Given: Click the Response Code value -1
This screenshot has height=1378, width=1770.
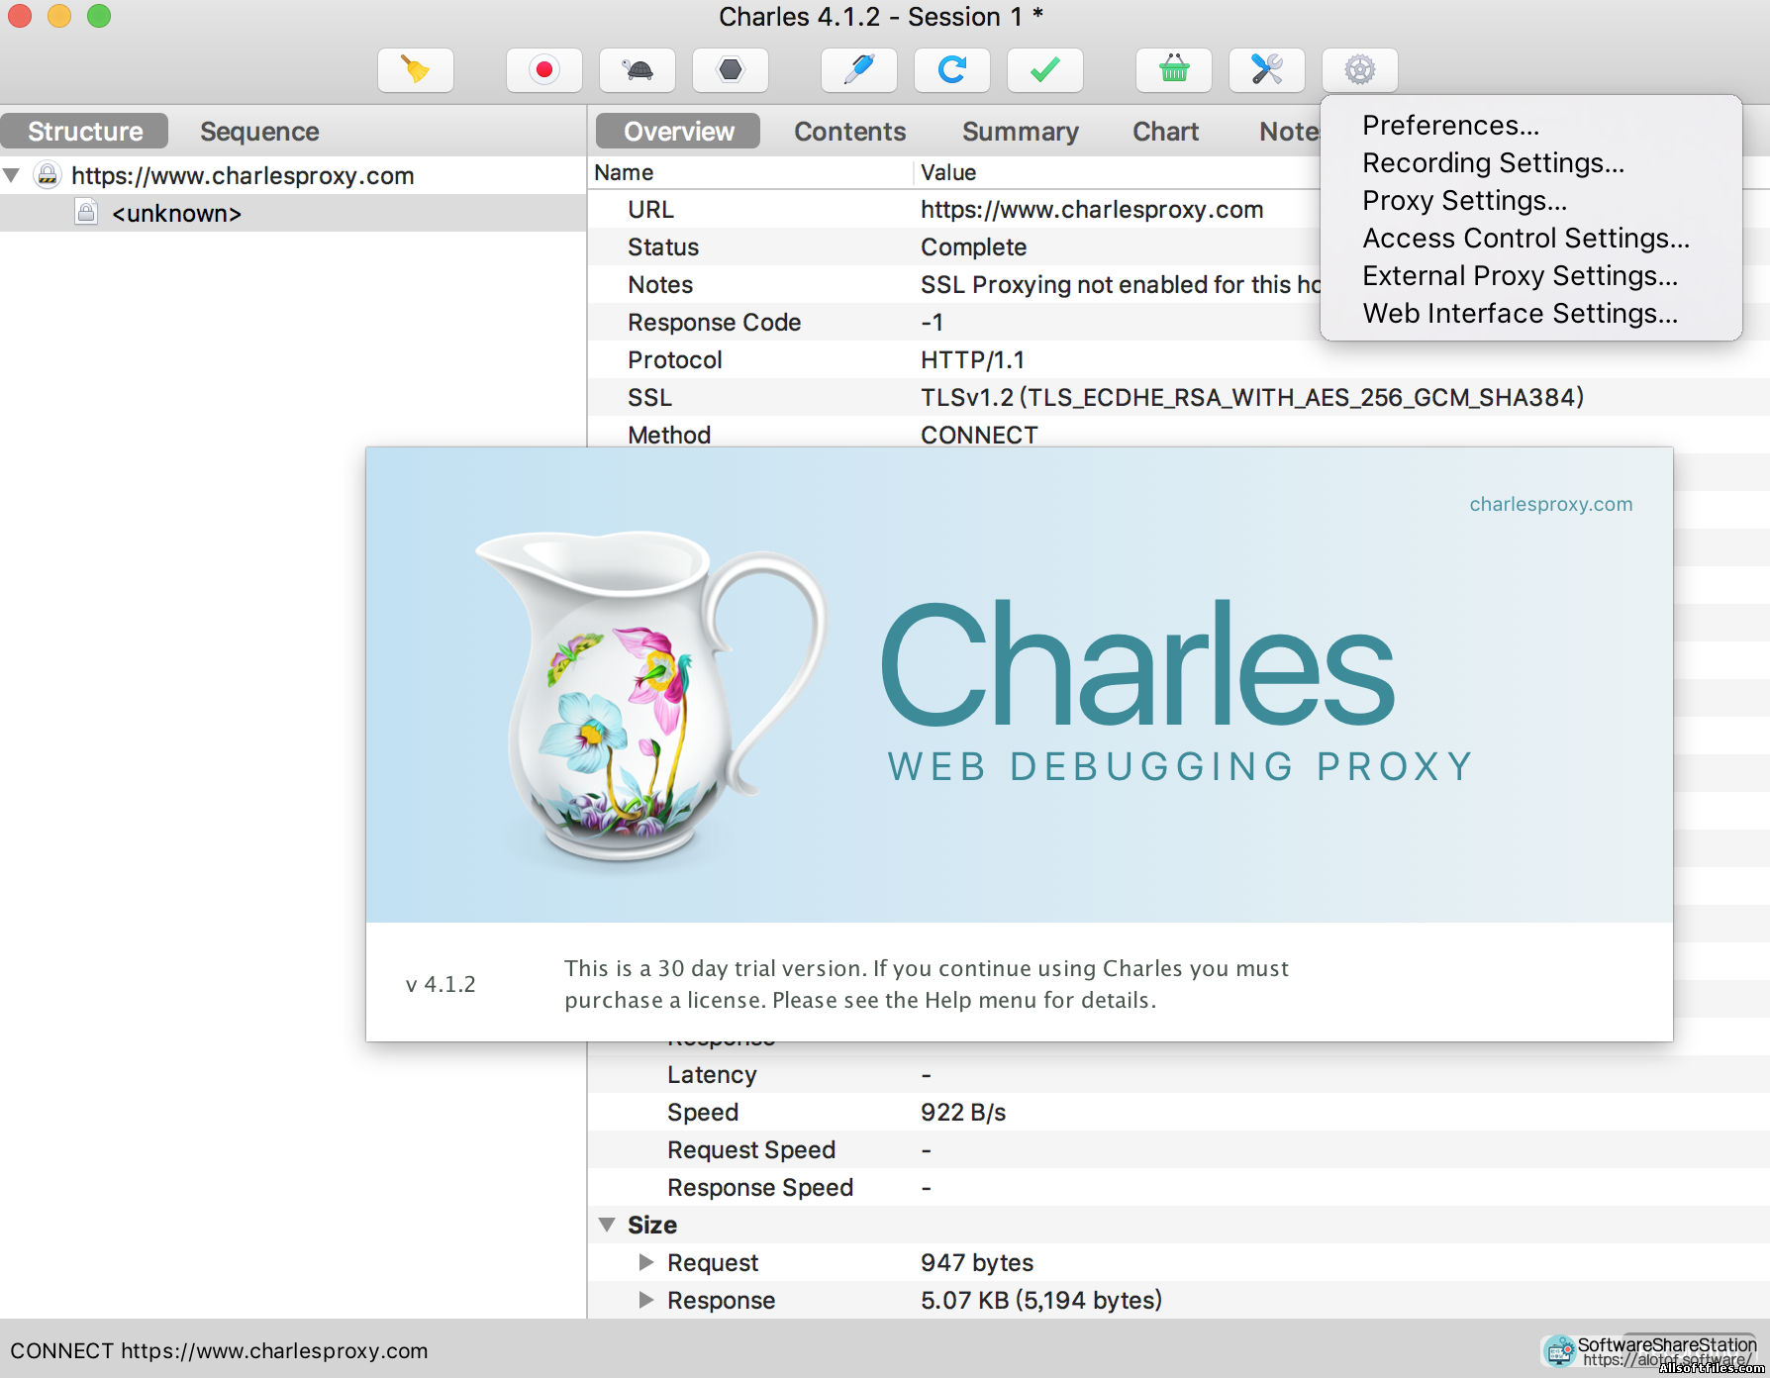Looking at the screenshot, I should (x=932, y=322).
